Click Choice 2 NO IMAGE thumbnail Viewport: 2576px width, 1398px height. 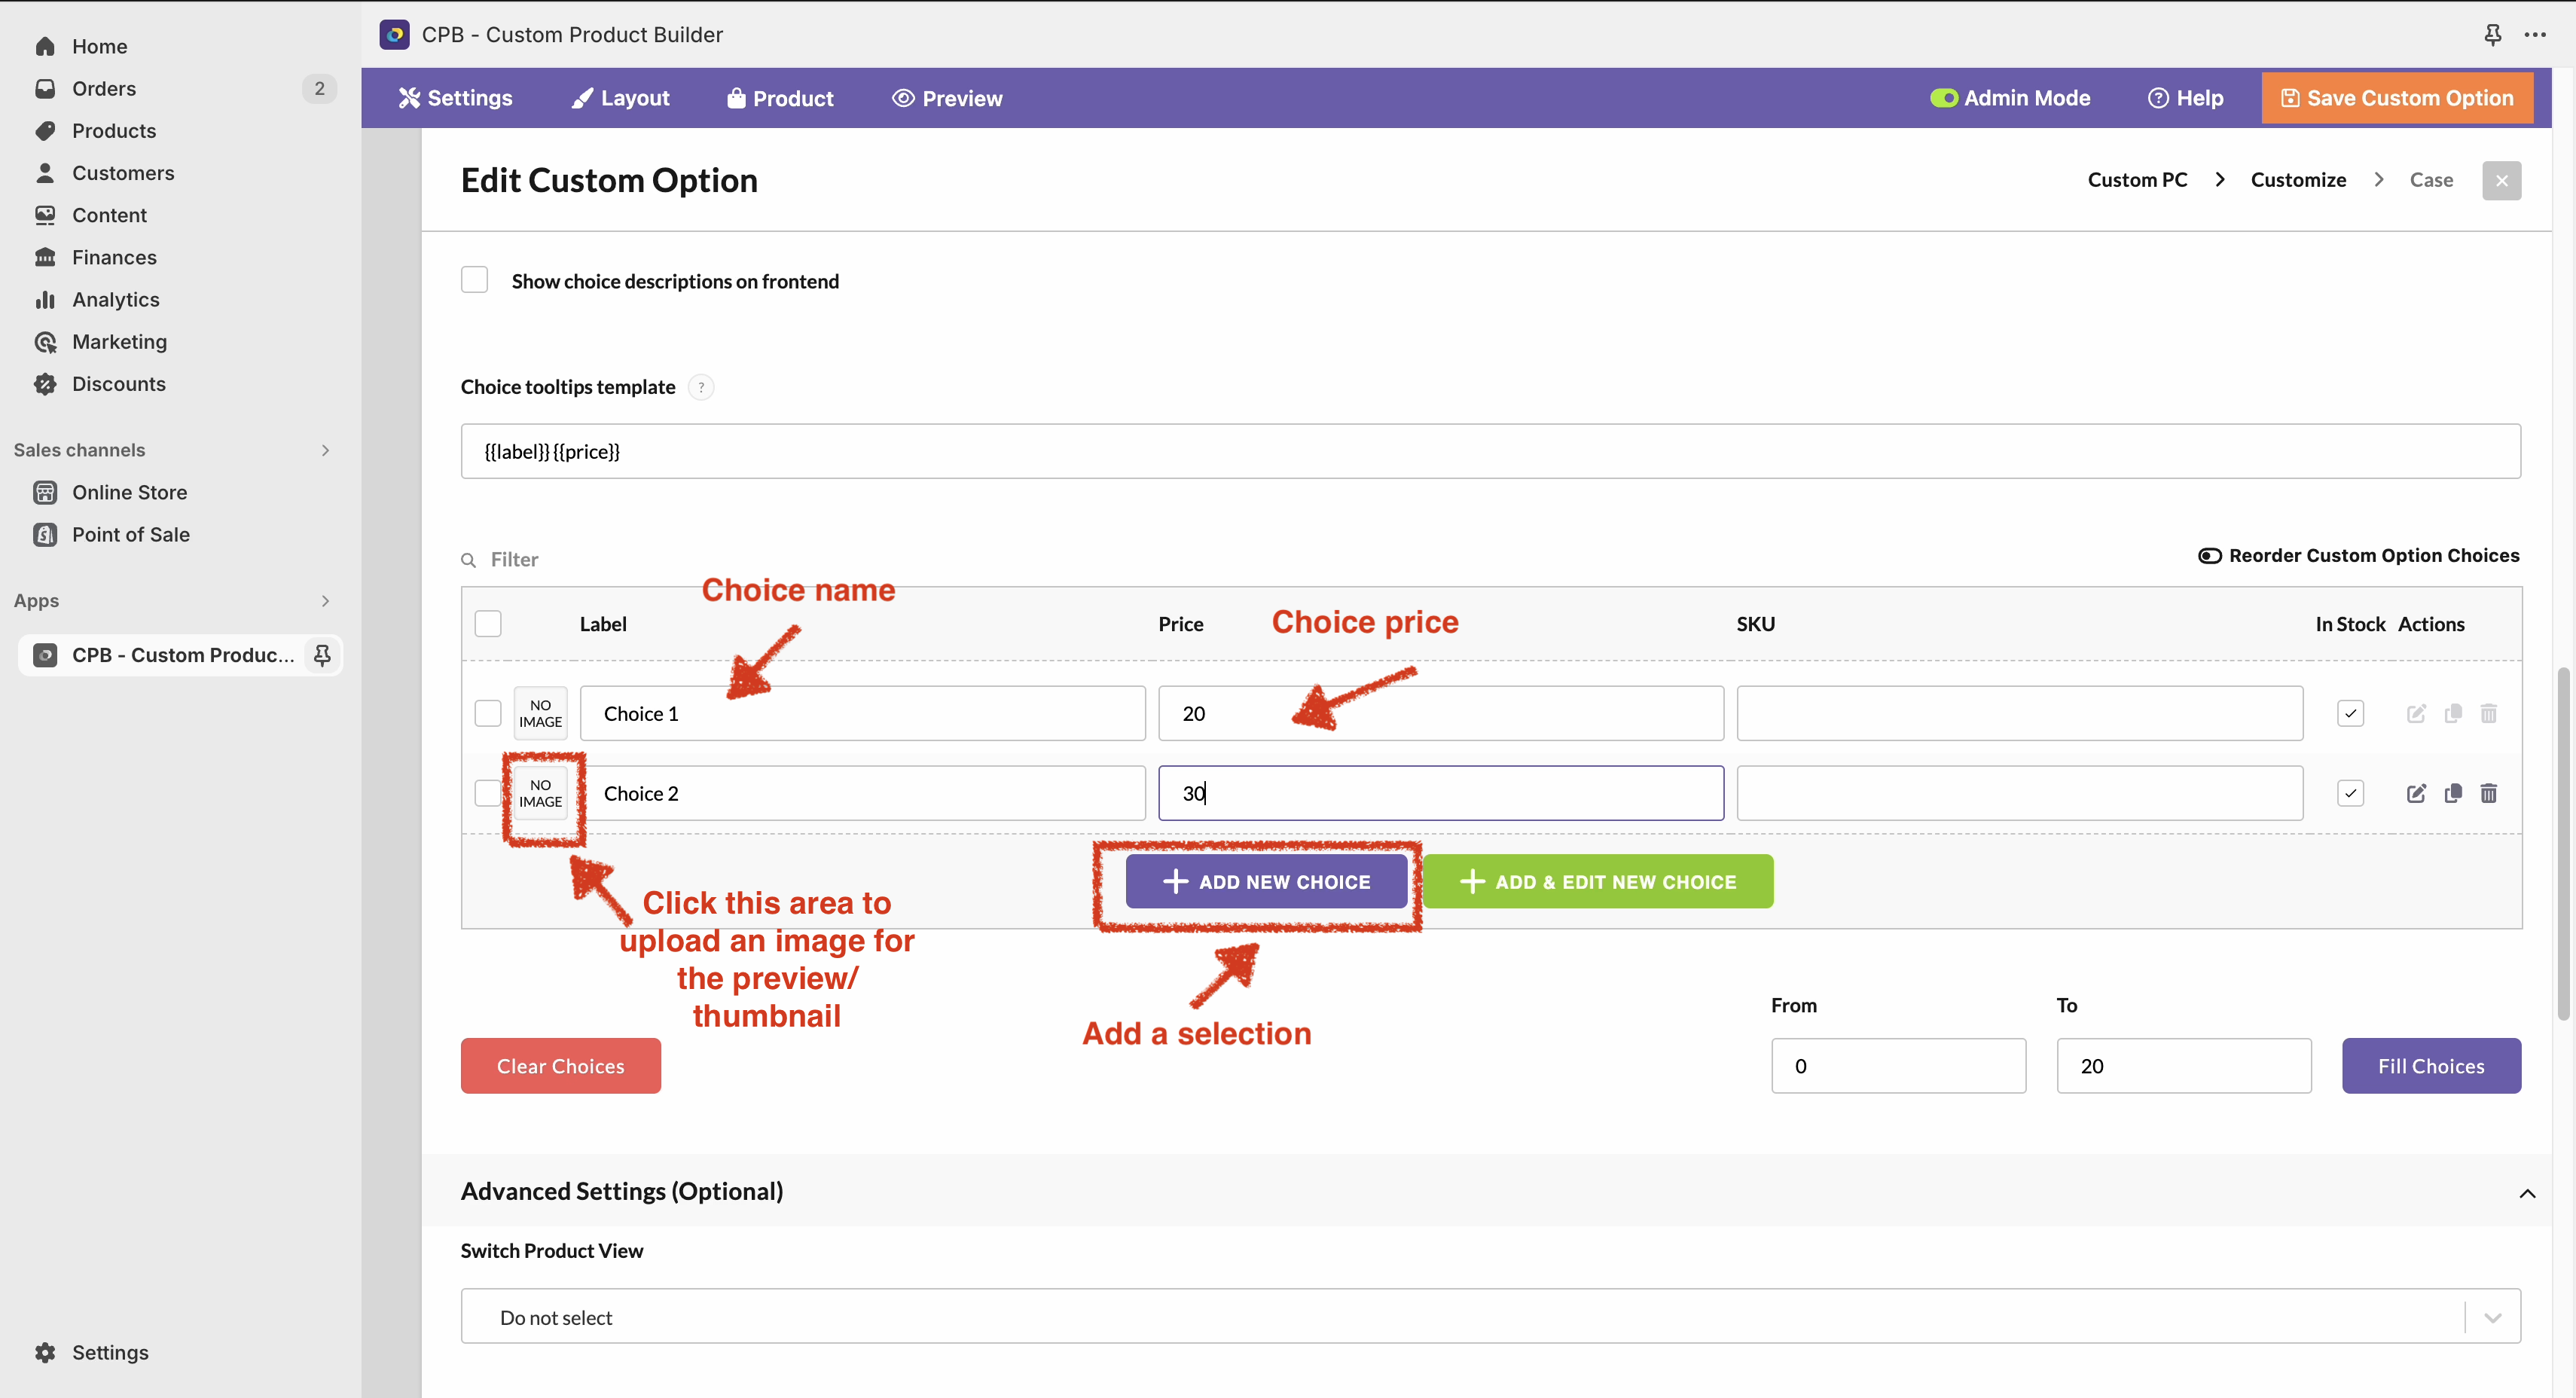pyautogui.click(x=541, y=793)
